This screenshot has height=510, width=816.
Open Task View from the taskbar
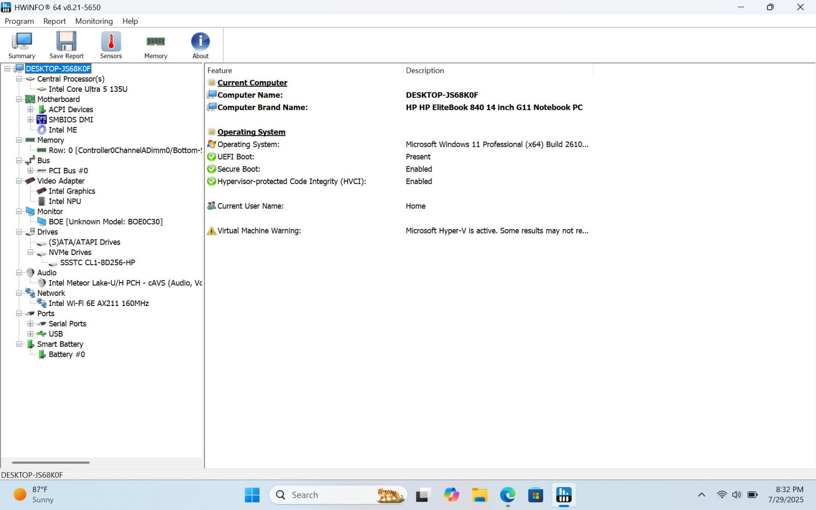[423, 495]
